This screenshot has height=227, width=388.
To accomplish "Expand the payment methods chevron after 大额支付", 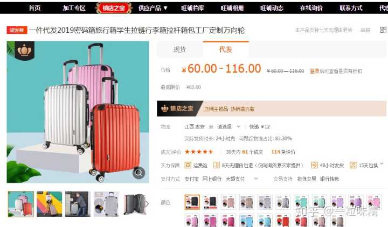I will click(256, 179).
